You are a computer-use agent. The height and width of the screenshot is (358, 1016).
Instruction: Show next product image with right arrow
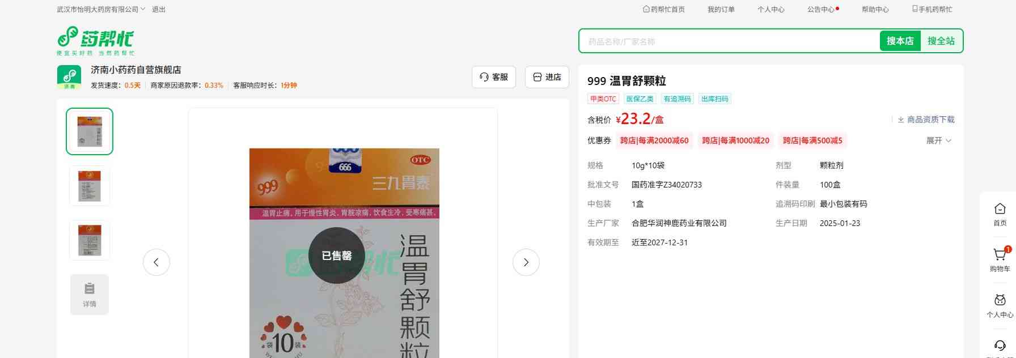pyautogui.click(x=526, y=262)
